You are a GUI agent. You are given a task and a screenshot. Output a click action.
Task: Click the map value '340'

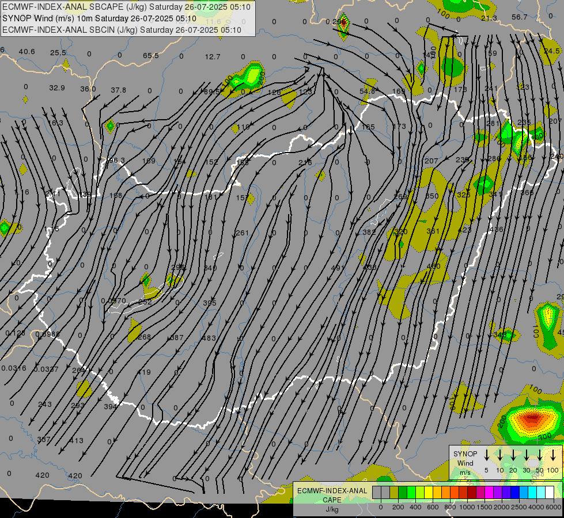[x=210, y=268]
